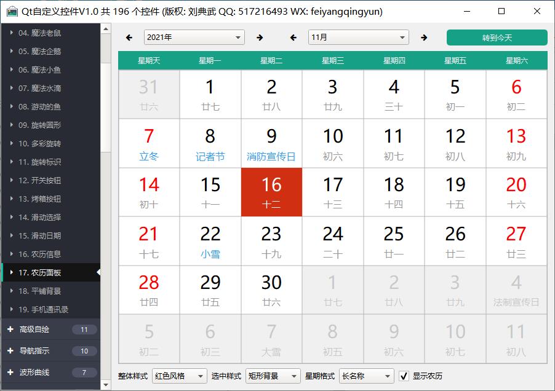Viewport: 555px width, 391px height.
Task: Click the previous month arrow icon
Action: click(x=293, y=38)
